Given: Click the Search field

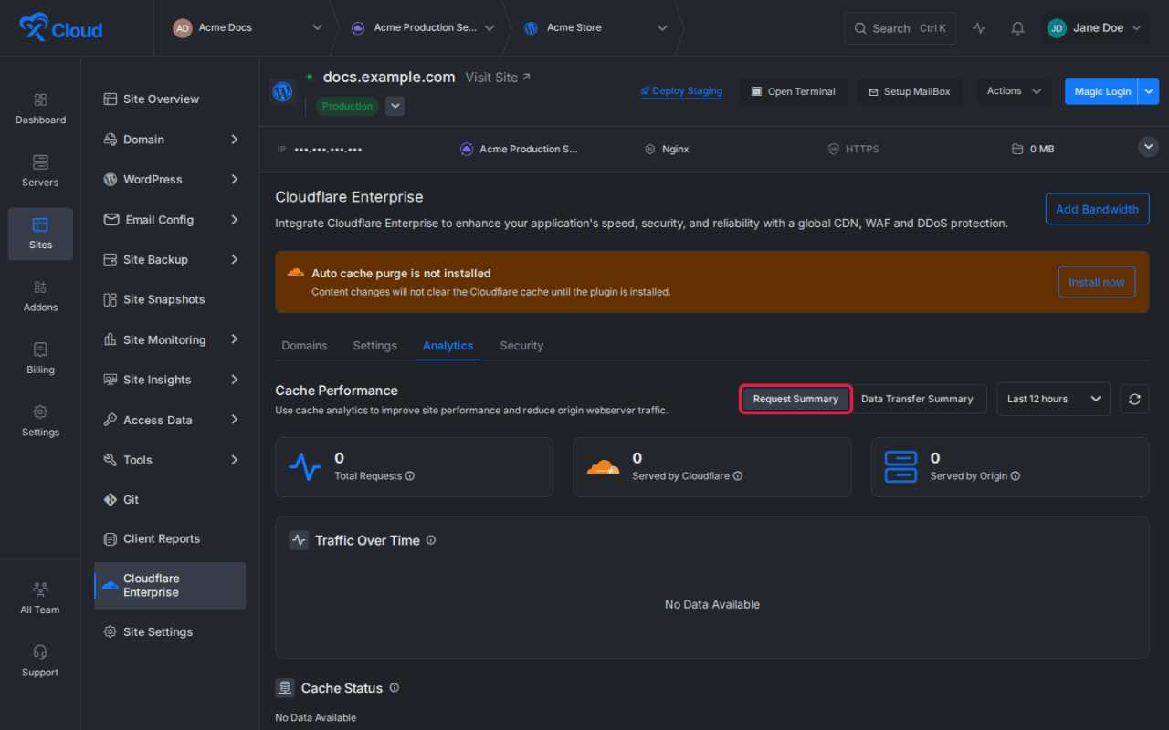Looking at the screenshot, I should [900, 28].
